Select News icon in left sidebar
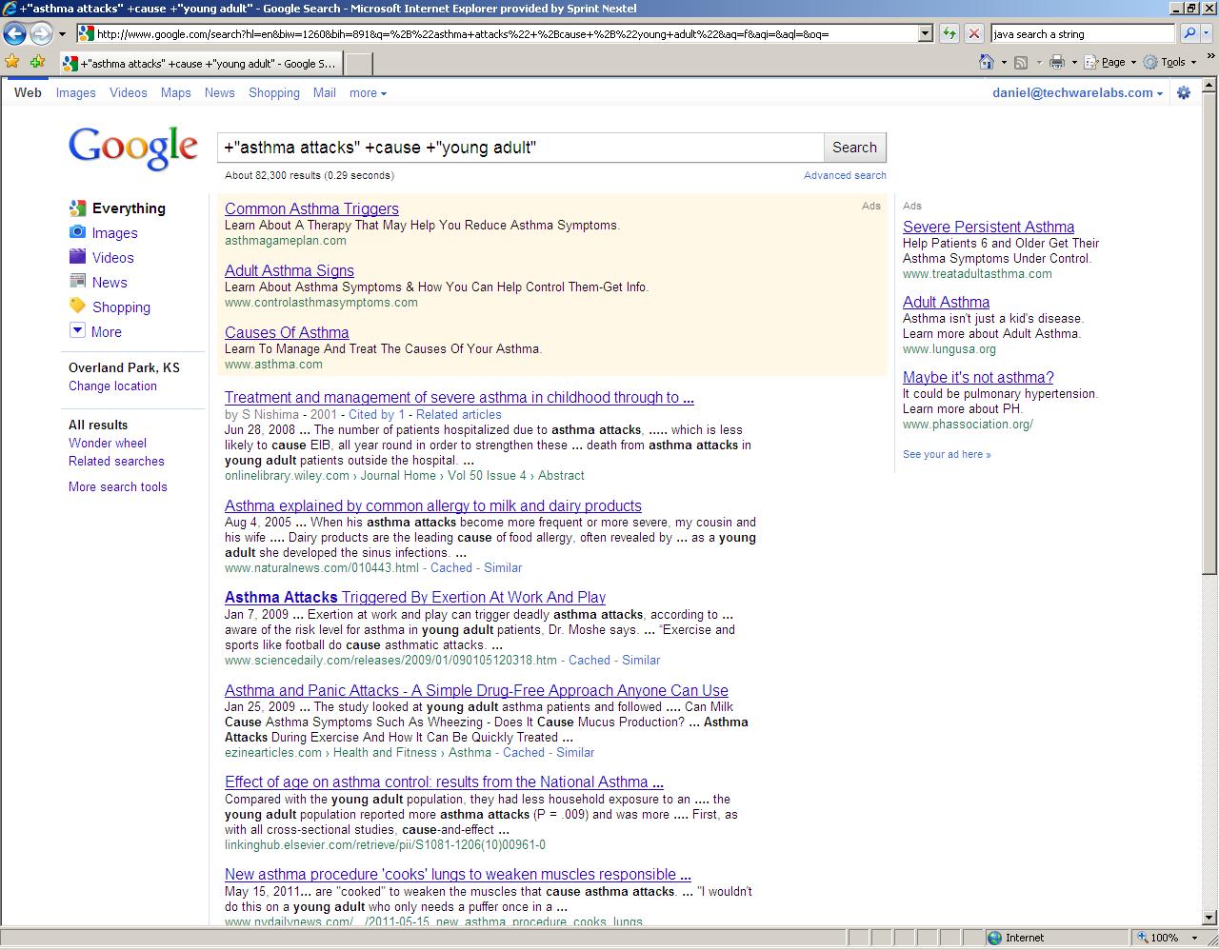 click(77, 282)
